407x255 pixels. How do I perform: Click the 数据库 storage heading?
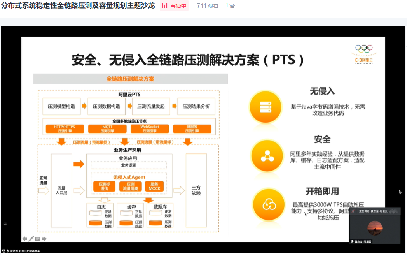(160, 207)
